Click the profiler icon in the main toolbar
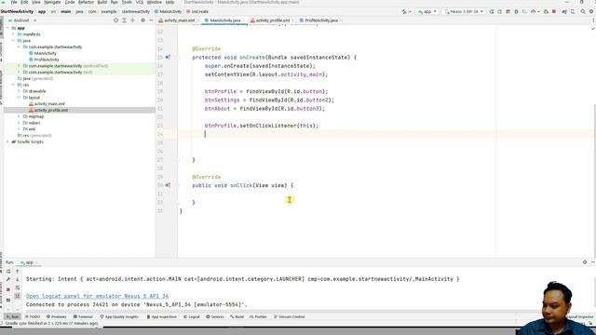 pos(533,12)
